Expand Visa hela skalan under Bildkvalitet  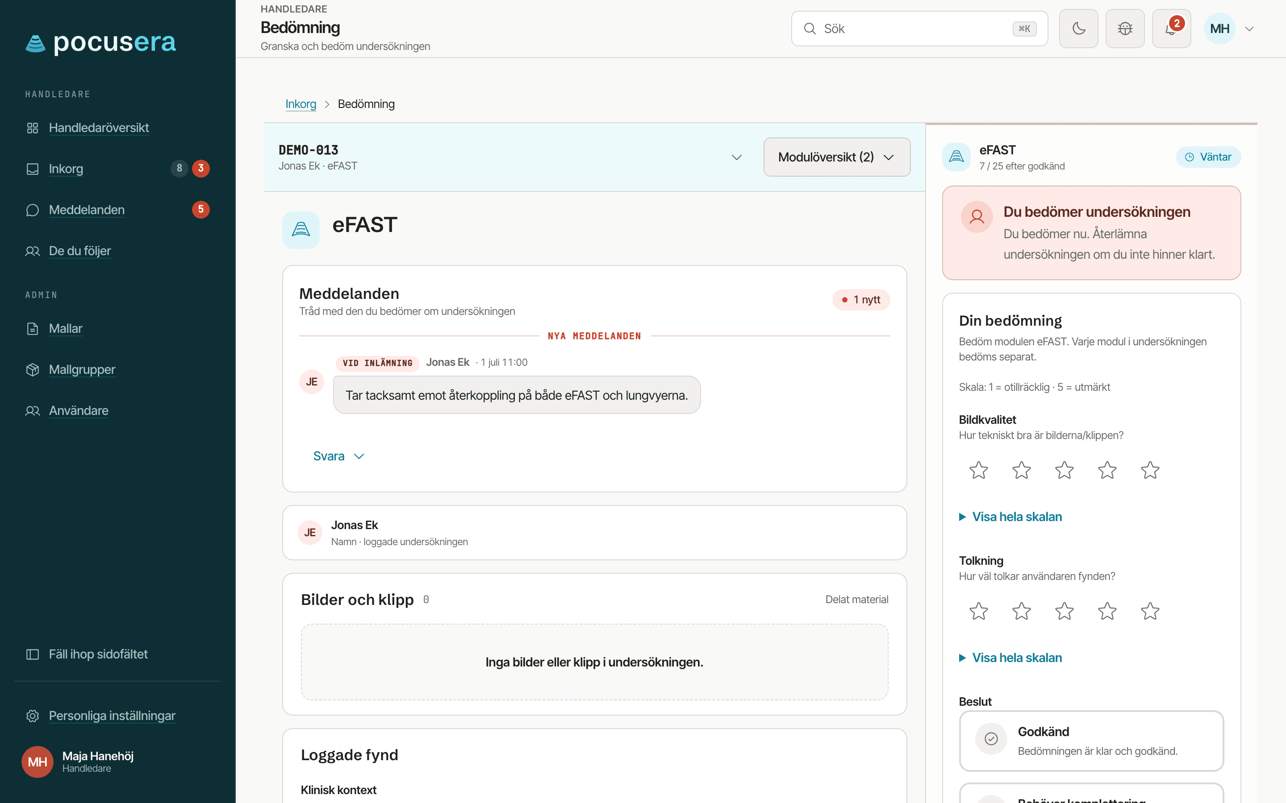pos(1010,517)
